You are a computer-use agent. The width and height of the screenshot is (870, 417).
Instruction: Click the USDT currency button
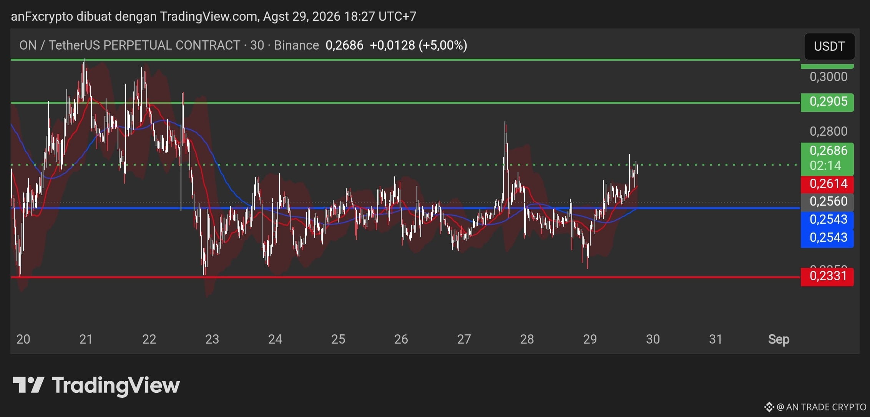point(829,47)
